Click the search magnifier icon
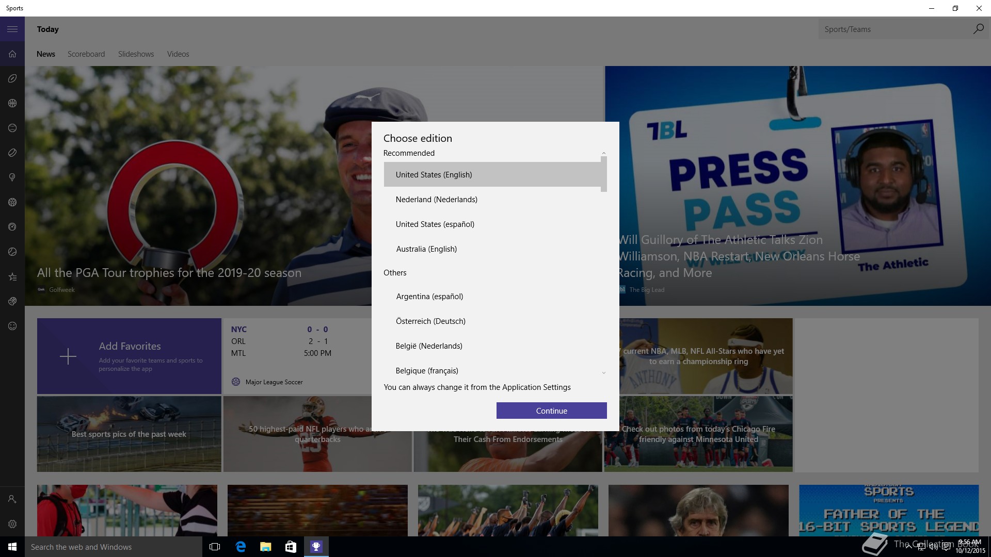The width and height of the screenshot is (991, 557). click(x=978, y=29)
